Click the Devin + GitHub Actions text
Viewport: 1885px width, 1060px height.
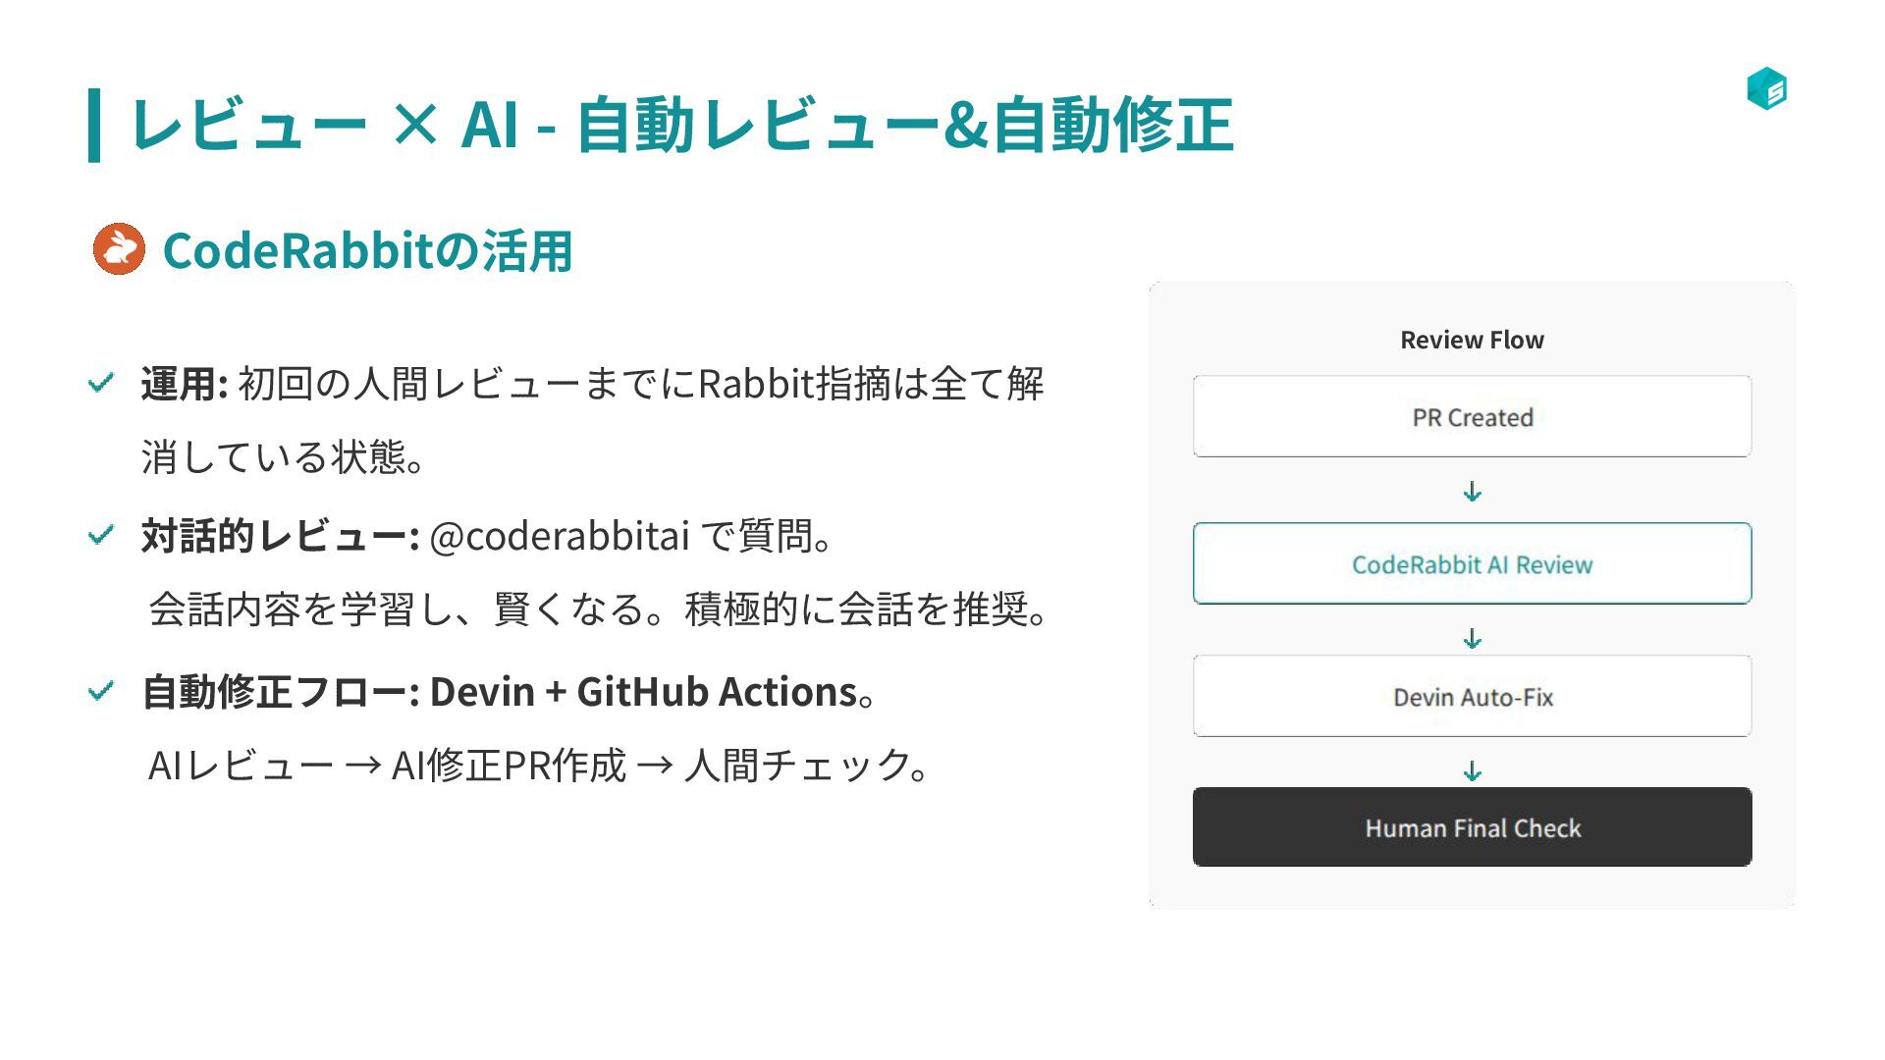643,692
